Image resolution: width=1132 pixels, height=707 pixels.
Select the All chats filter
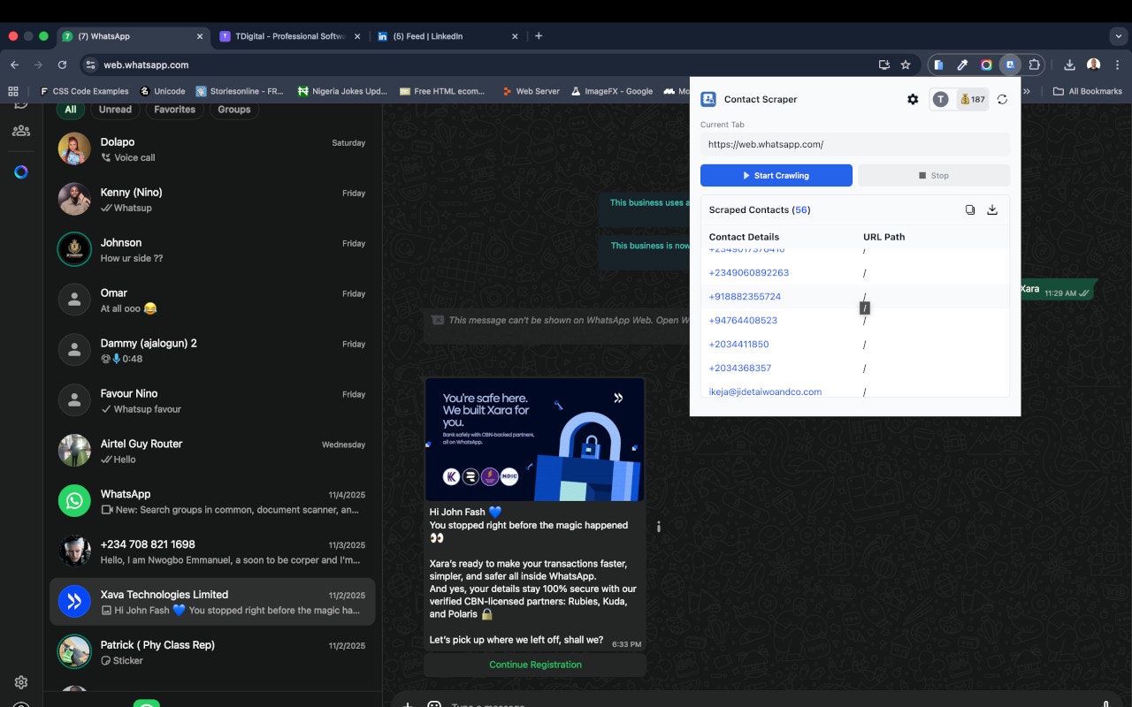click(71, 110)
